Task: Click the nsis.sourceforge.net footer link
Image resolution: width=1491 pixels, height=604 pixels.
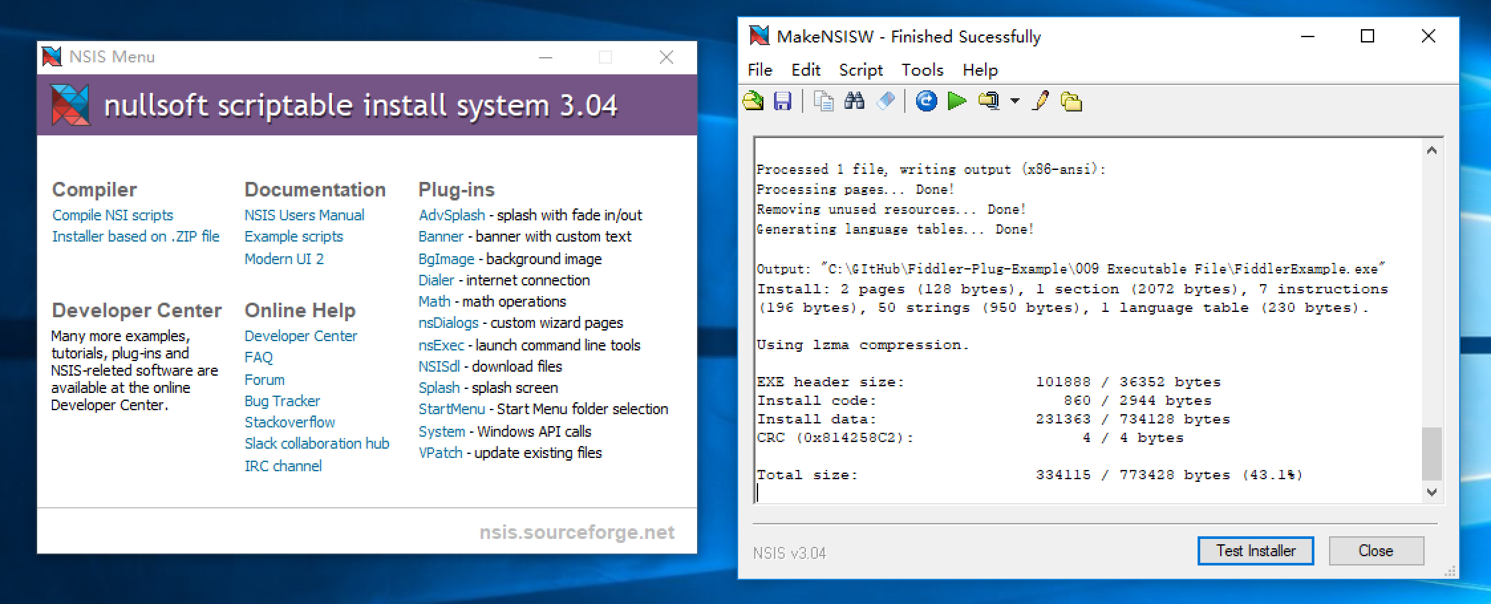Action: pyautogui.click(x=577, y=532)
